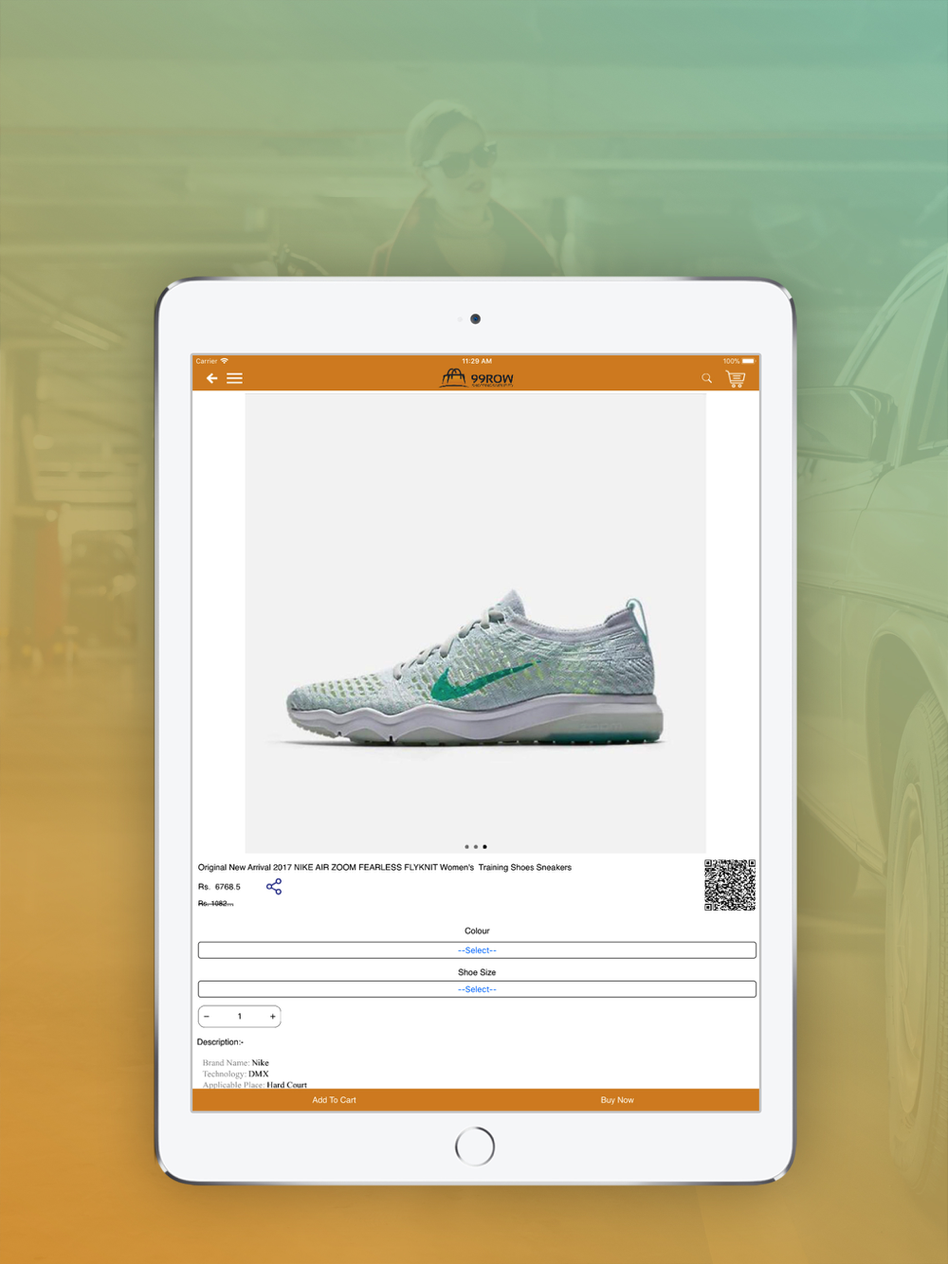Tap the iPad home button

tap(475, 1147)
